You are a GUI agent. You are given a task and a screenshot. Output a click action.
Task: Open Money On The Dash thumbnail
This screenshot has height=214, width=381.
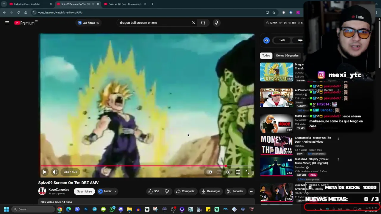coord(277,145)
